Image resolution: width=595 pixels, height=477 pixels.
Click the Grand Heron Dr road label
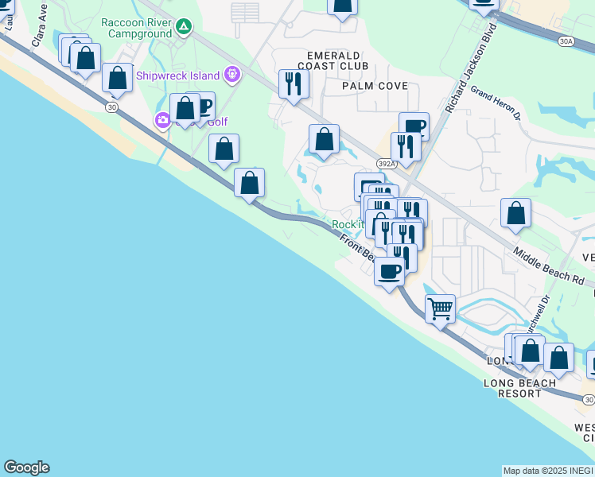click(x=496, y=103)
